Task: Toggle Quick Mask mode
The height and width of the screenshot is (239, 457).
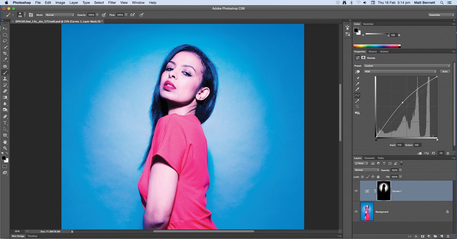Action: 5,166
